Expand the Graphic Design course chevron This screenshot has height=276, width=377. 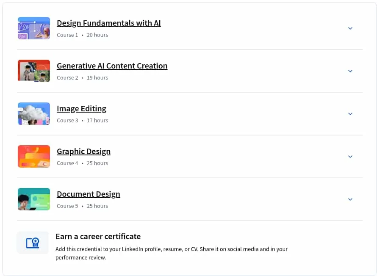click(x=350, y=157)
